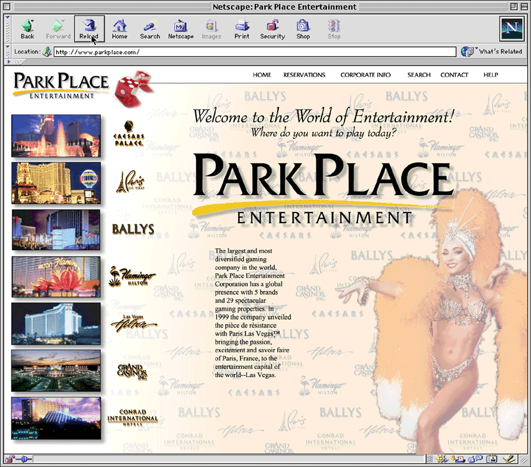The height and width of the screenshot is (467, 531).
Task: Click the Flamingo neon sign photo
Action: point(56,276)
